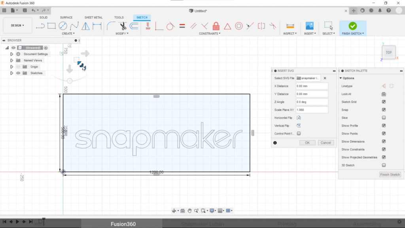Image resolution: width=405 pixels, height=228 pixels.
Task: Select the Concentric constraint icon
Action: pos(239,27)
